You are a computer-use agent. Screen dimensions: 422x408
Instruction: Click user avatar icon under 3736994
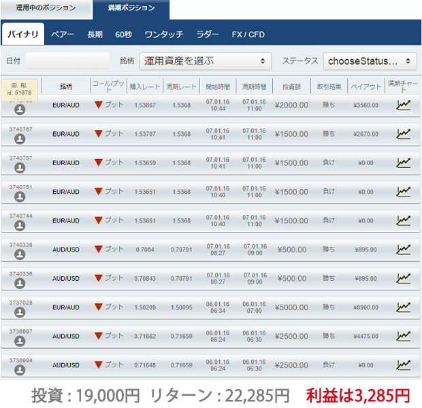pos(20,370)
